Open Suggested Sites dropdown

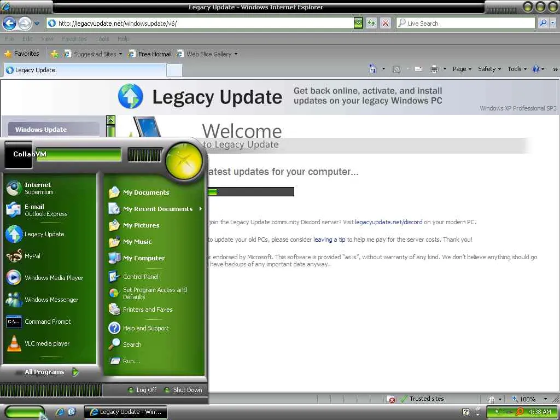(92, 54)
